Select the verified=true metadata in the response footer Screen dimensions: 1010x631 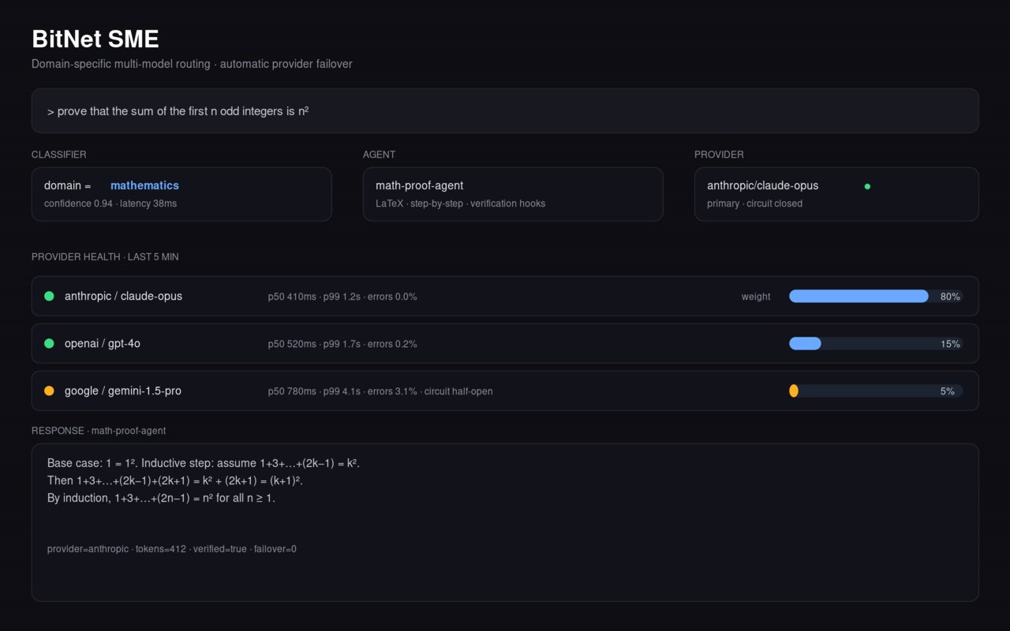(222, 549)
